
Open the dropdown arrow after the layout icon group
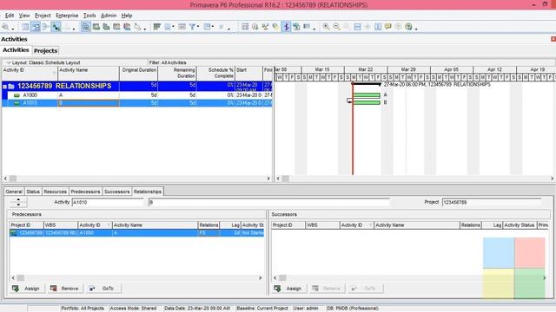[145, 29]
